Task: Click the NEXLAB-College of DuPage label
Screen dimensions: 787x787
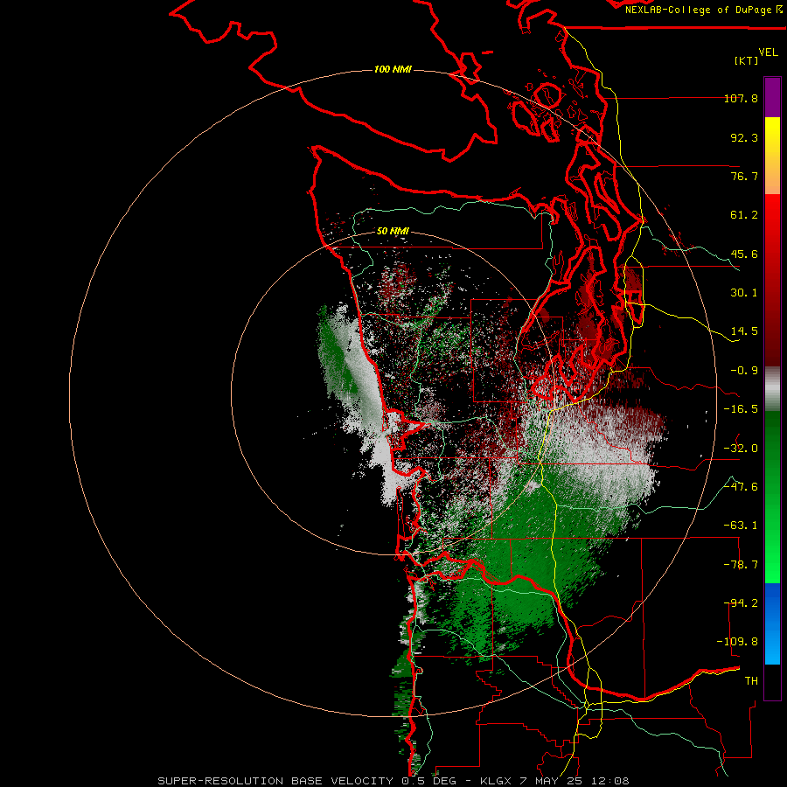Action: click(704, 10)
